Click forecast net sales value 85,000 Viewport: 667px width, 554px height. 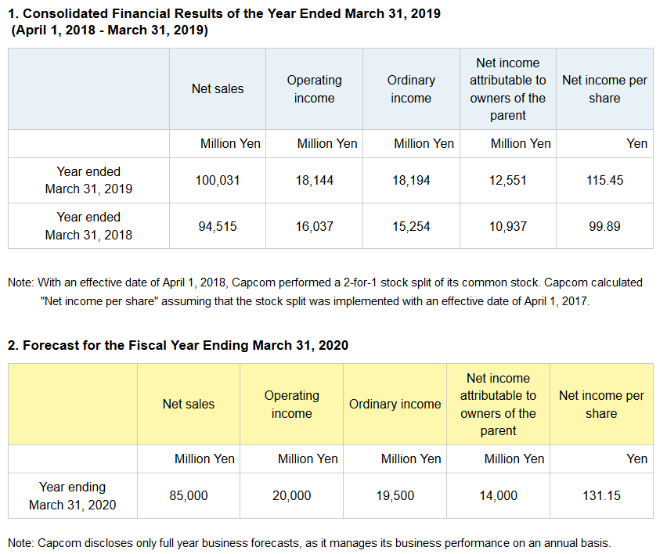click(x=189, y=495)
